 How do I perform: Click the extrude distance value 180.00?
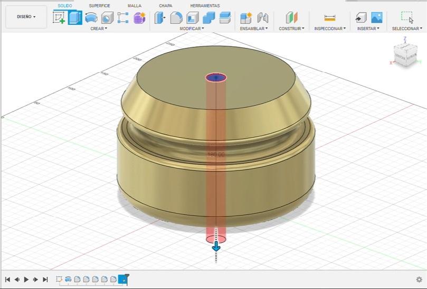tap(216, 154)
